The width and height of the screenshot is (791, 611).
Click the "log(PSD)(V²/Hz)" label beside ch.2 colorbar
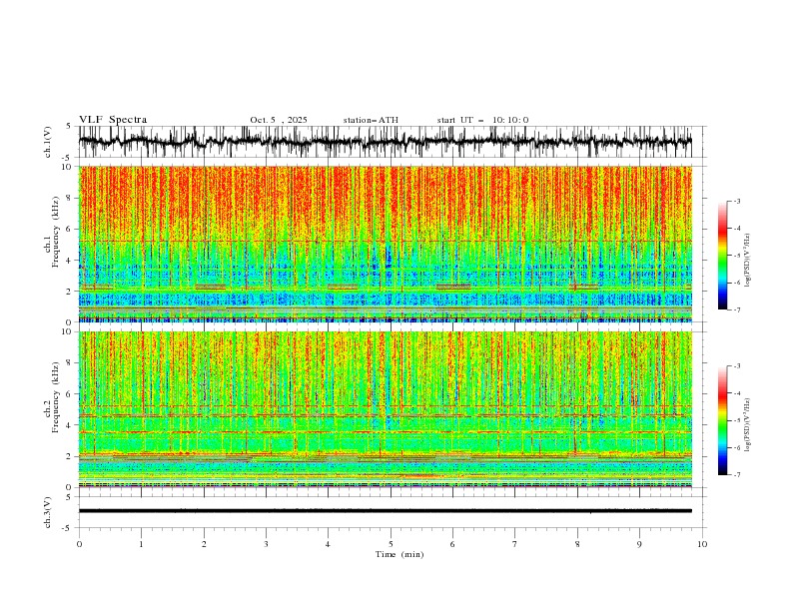click(x=747, y=424)
